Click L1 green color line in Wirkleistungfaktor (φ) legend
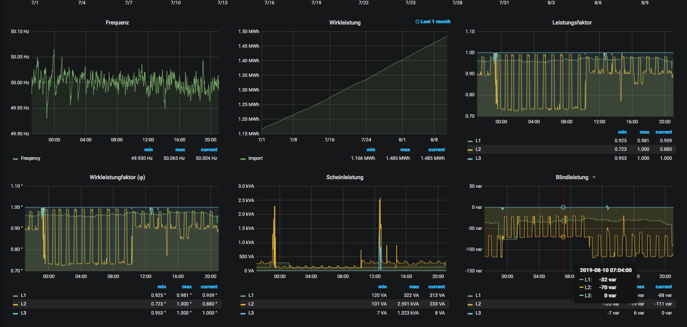The image size is (687, 327). (x=15, y=296)
